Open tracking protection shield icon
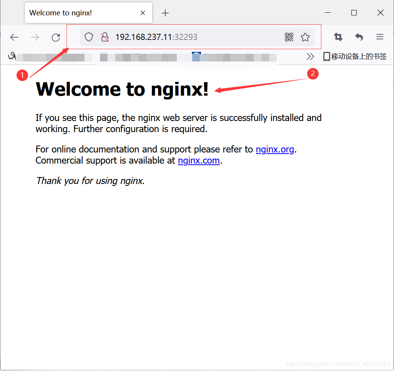The height and width of the screenshot is (371, 394). coord(89,37)
